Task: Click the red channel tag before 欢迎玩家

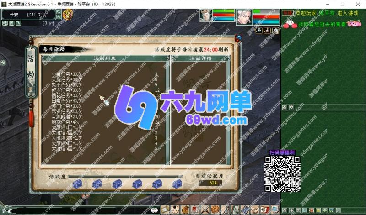Action: tap(288, 13)
